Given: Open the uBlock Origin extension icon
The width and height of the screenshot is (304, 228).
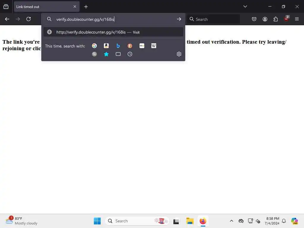Looking at the screenshot, I should (286, 19).
